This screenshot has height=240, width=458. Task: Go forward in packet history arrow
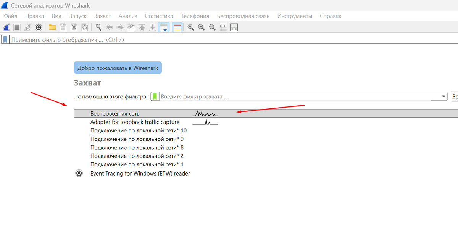[120, 27]
